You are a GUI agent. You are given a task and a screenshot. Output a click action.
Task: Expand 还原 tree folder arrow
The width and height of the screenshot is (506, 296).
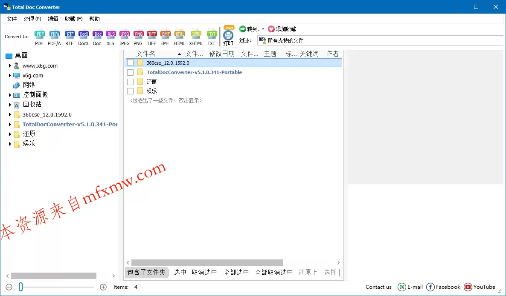[x=10, y=134]
